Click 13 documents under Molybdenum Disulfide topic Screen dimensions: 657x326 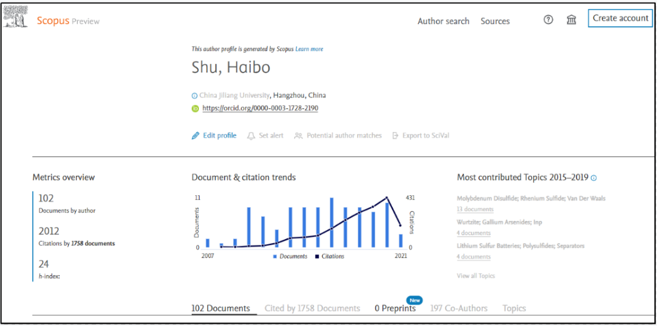[474, 209]
